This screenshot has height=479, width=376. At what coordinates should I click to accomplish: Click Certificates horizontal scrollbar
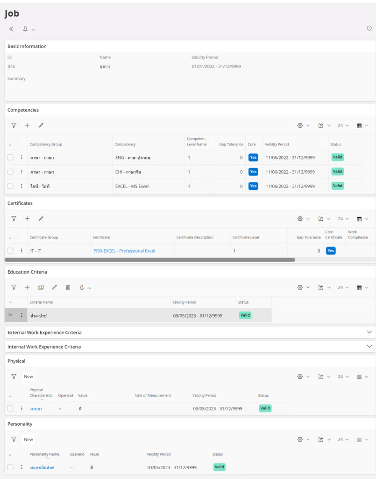pyautogui.click(x=149, y=260)
